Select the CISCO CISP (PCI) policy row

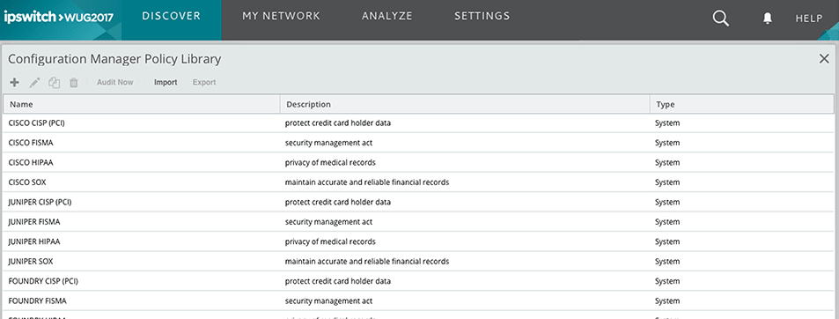[x=418, y=123]
